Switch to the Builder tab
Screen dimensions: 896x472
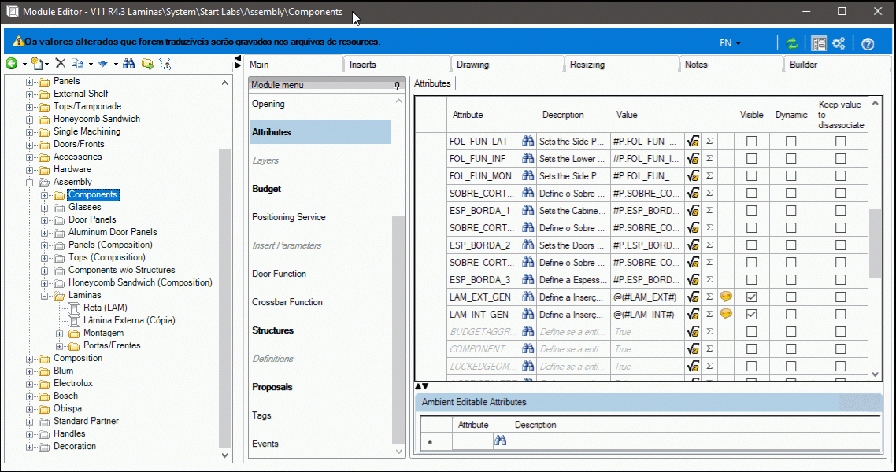(837, 65)
